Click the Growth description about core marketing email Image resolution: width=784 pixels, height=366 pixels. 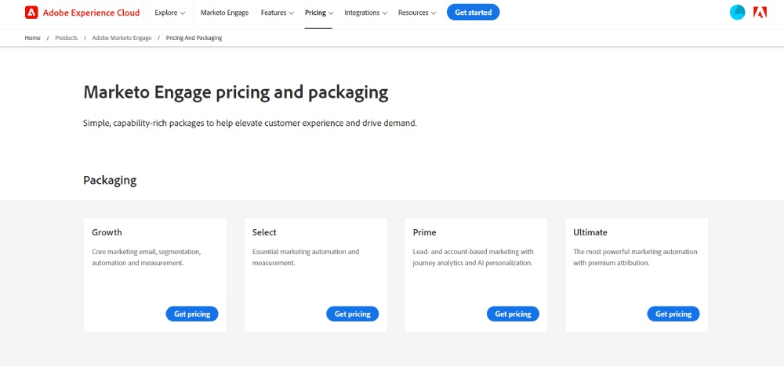coord(147,257)
